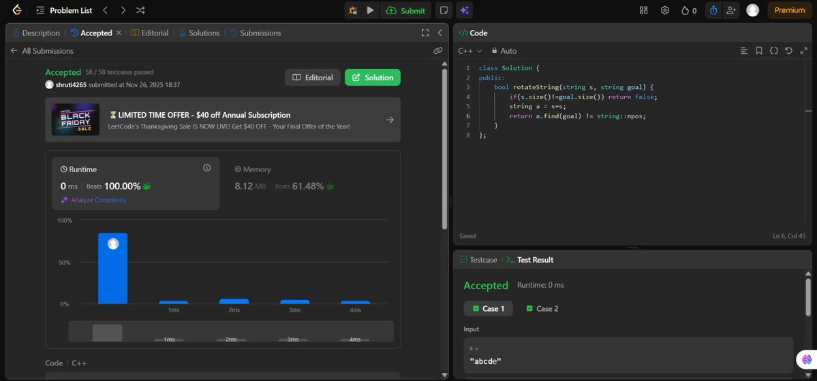Pick a random problem shuffle icon
This screenshot has width=817, height=381.
(140, 10)
